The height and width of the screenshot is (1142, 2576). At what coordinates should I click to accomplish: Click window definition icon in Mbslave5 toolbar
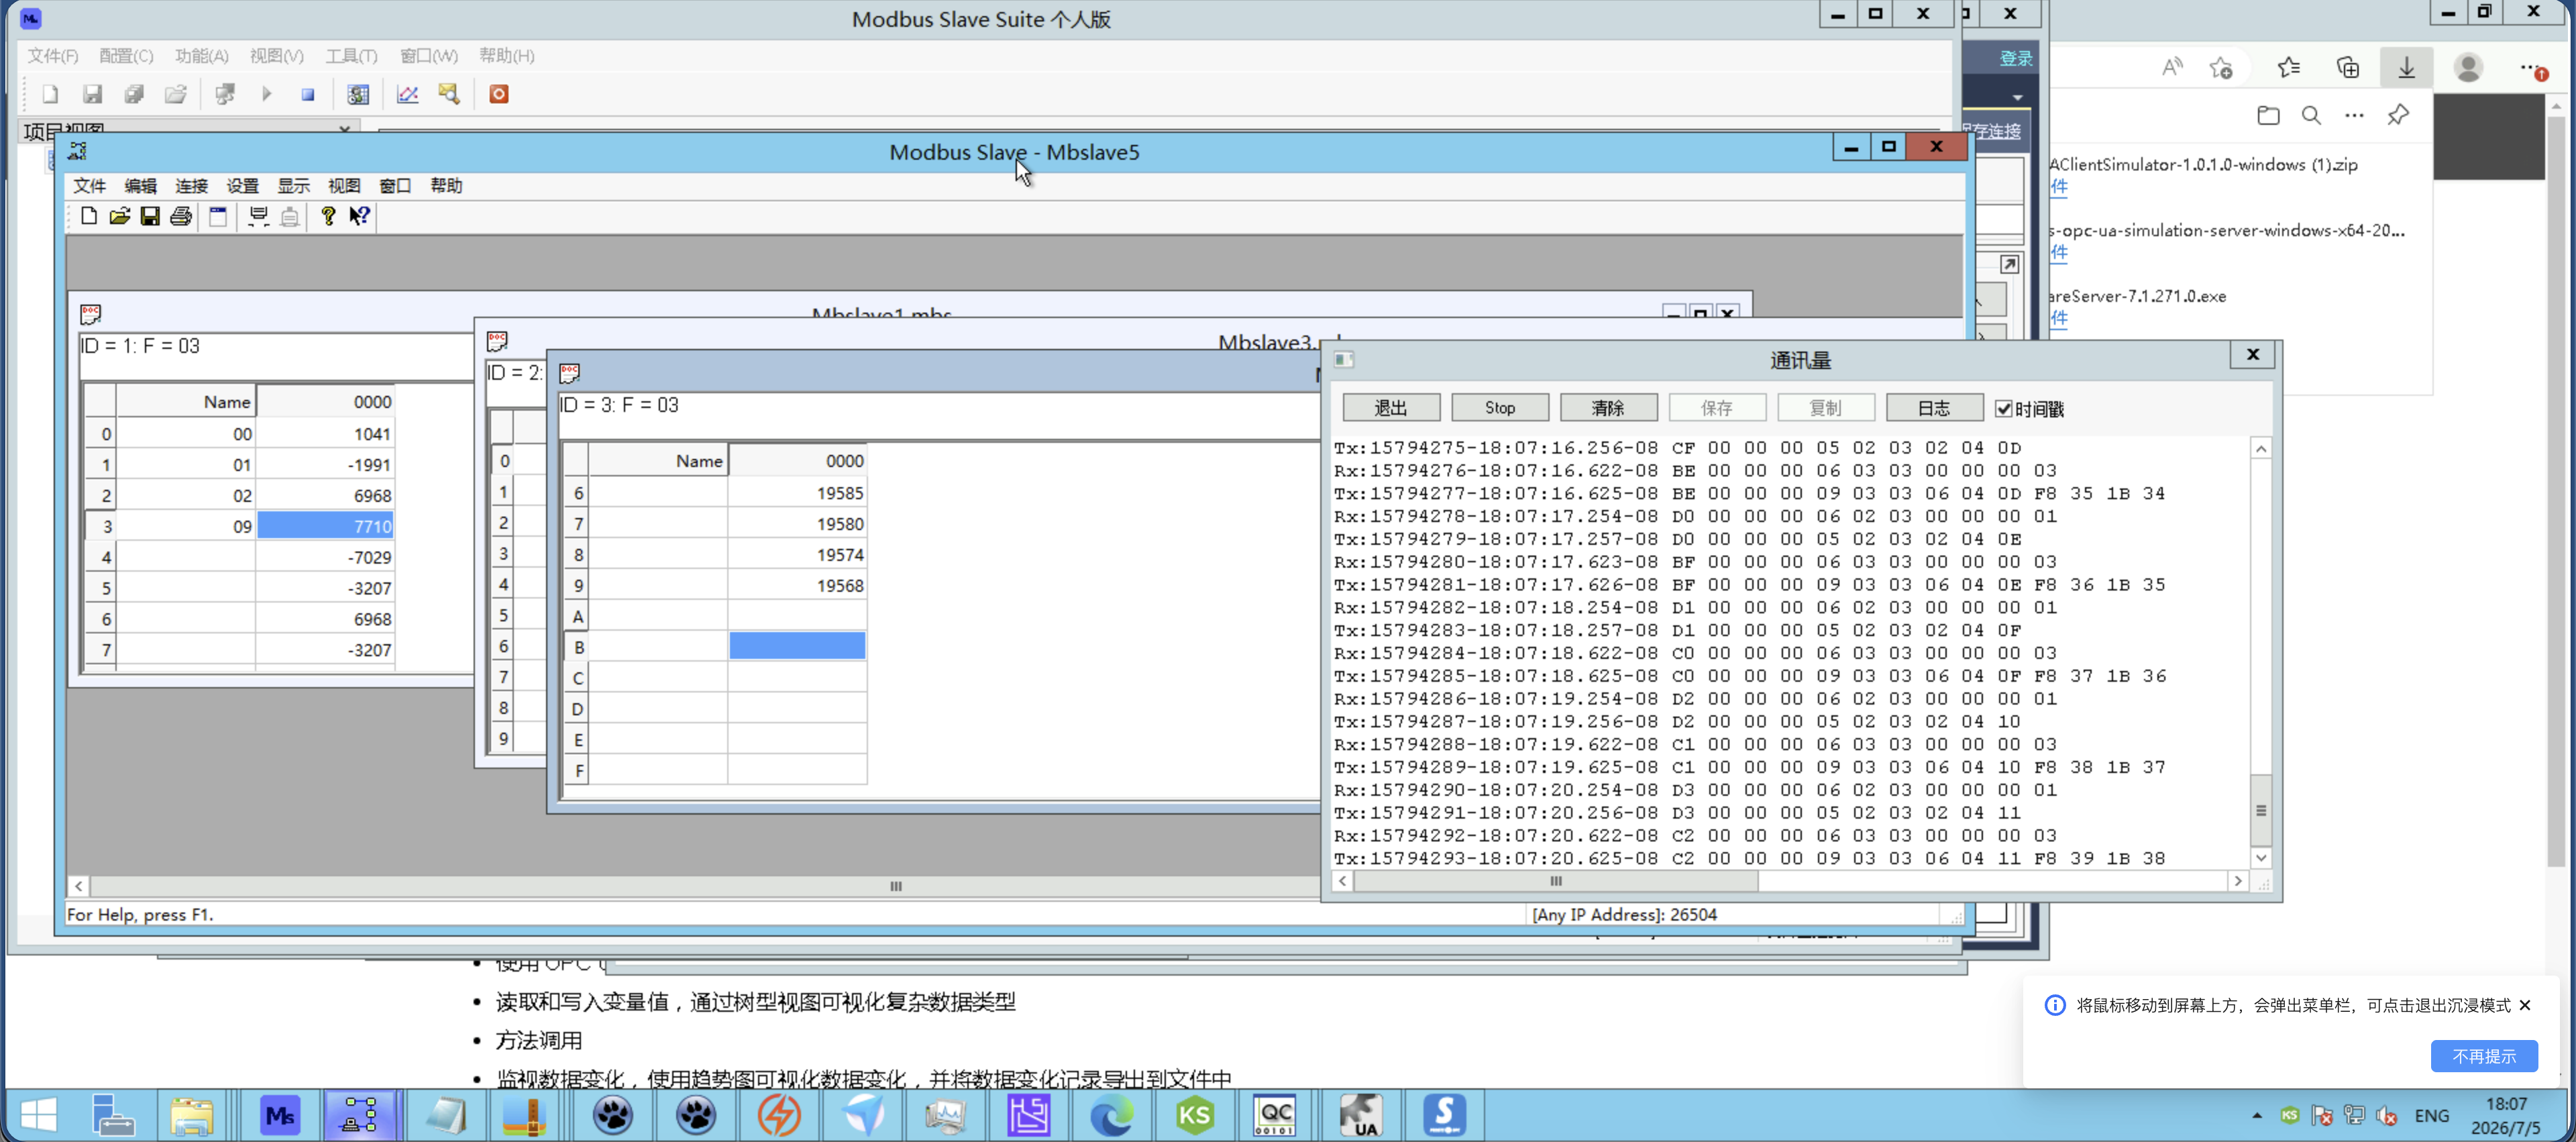point(218,216)
